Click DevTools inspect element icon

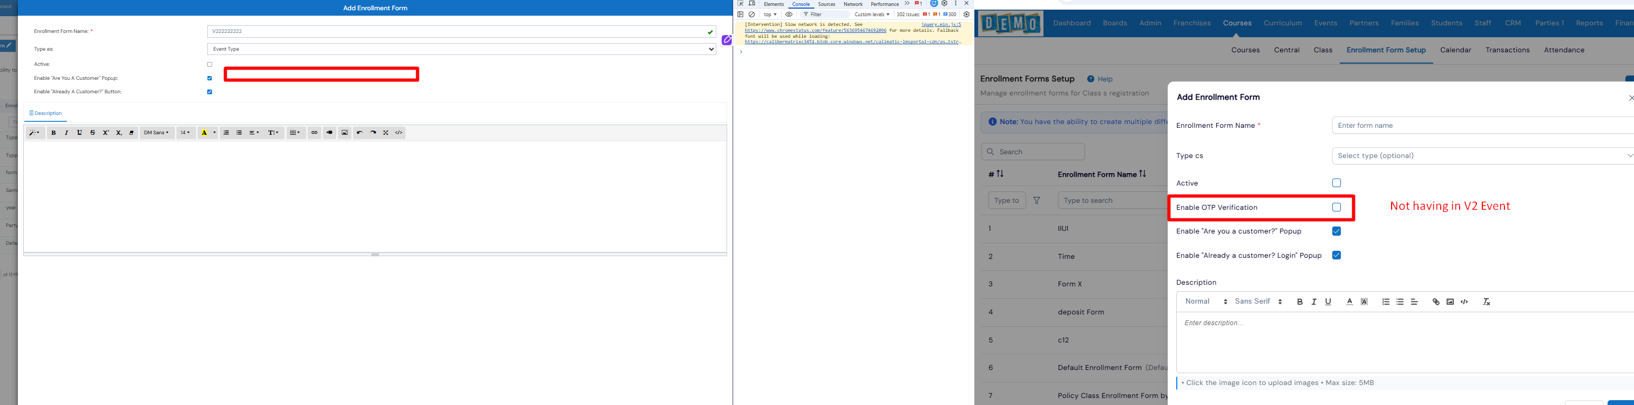pos(740,4)
